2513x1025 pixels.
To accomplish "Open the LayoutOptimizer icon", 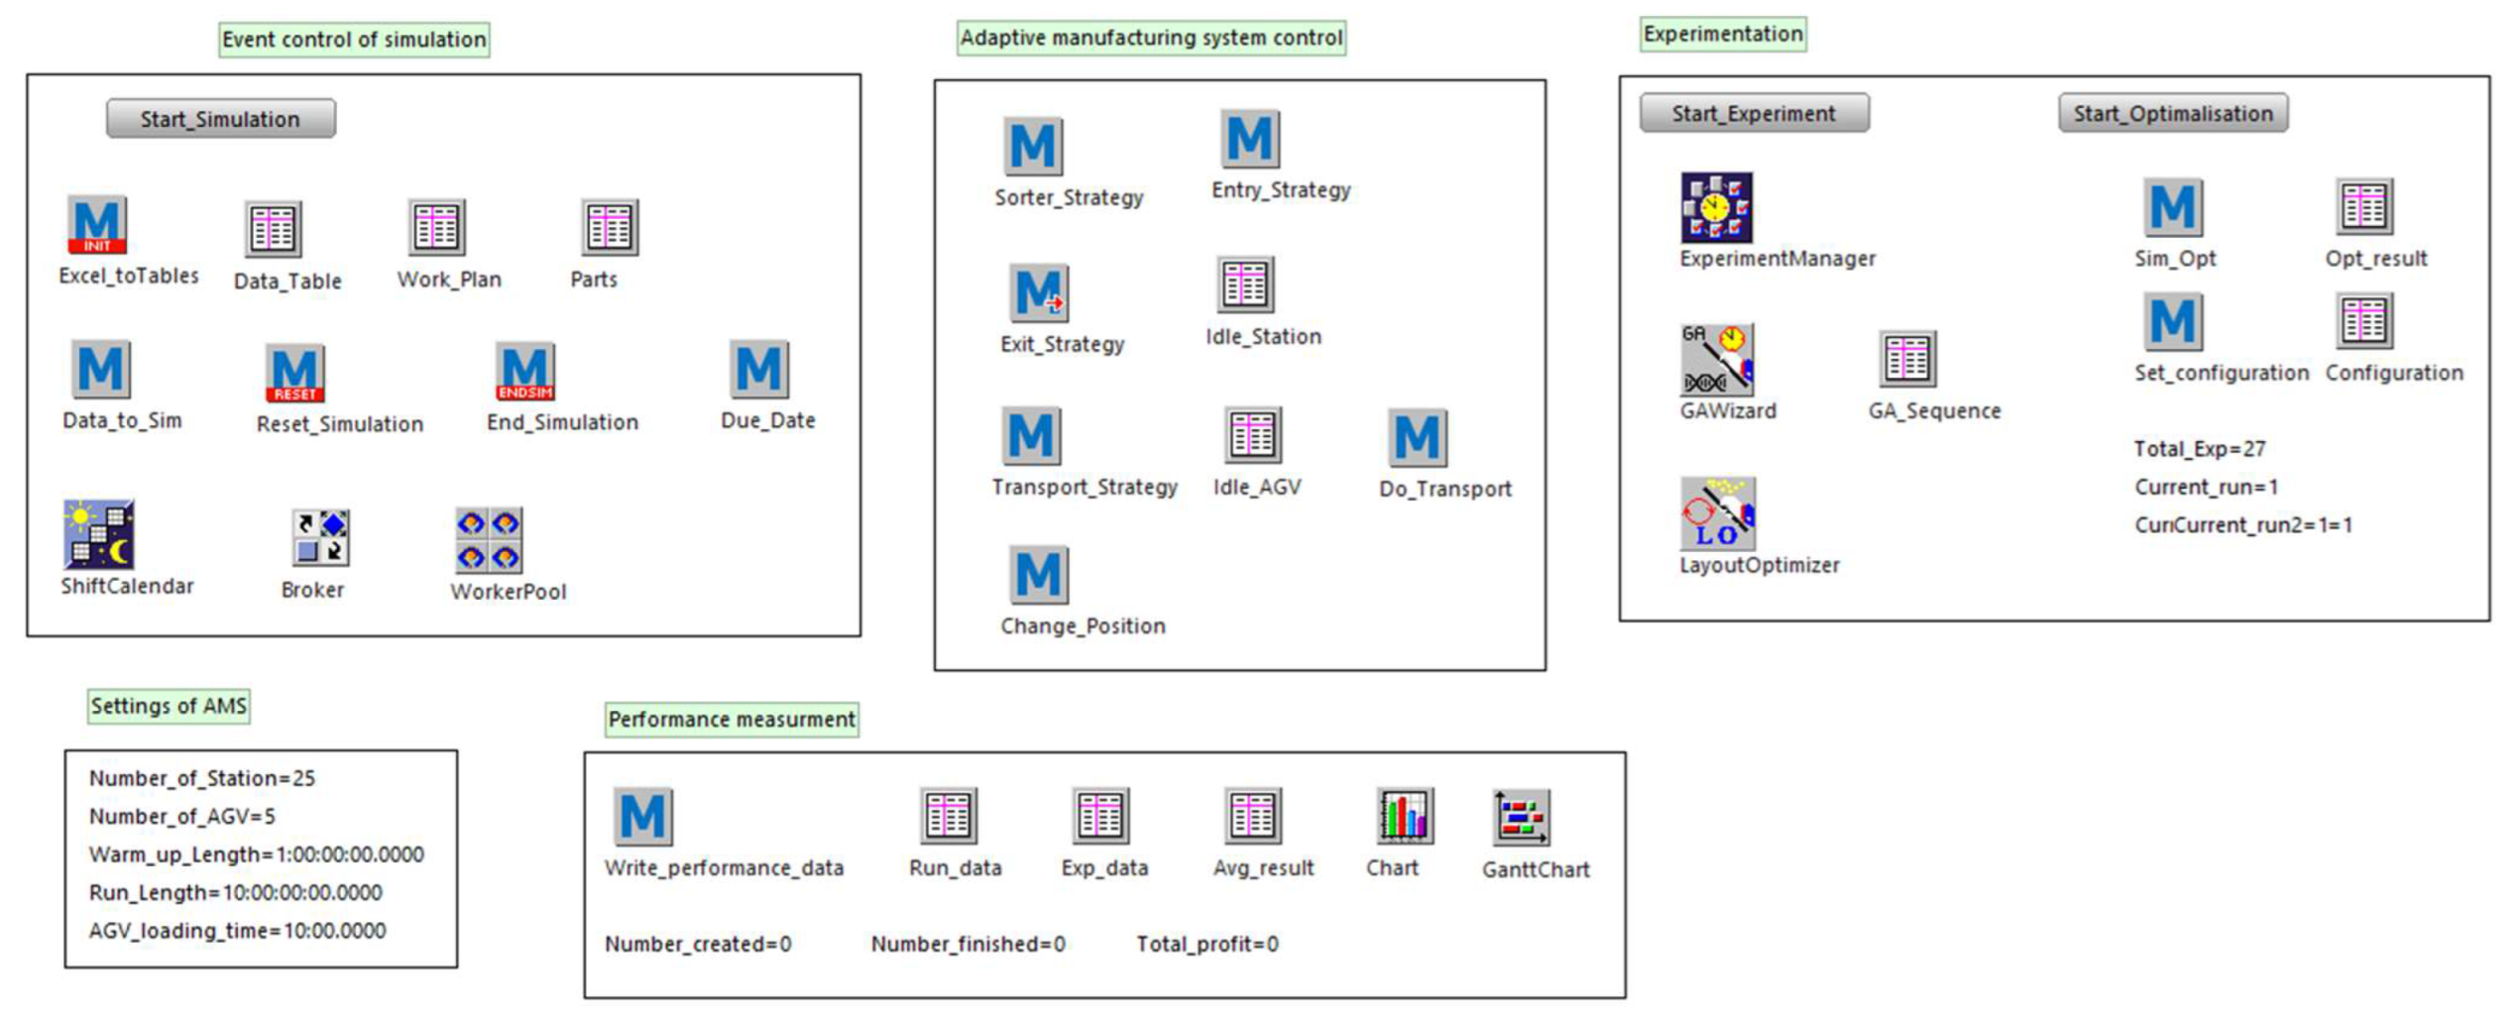I will coord(1717,513).
